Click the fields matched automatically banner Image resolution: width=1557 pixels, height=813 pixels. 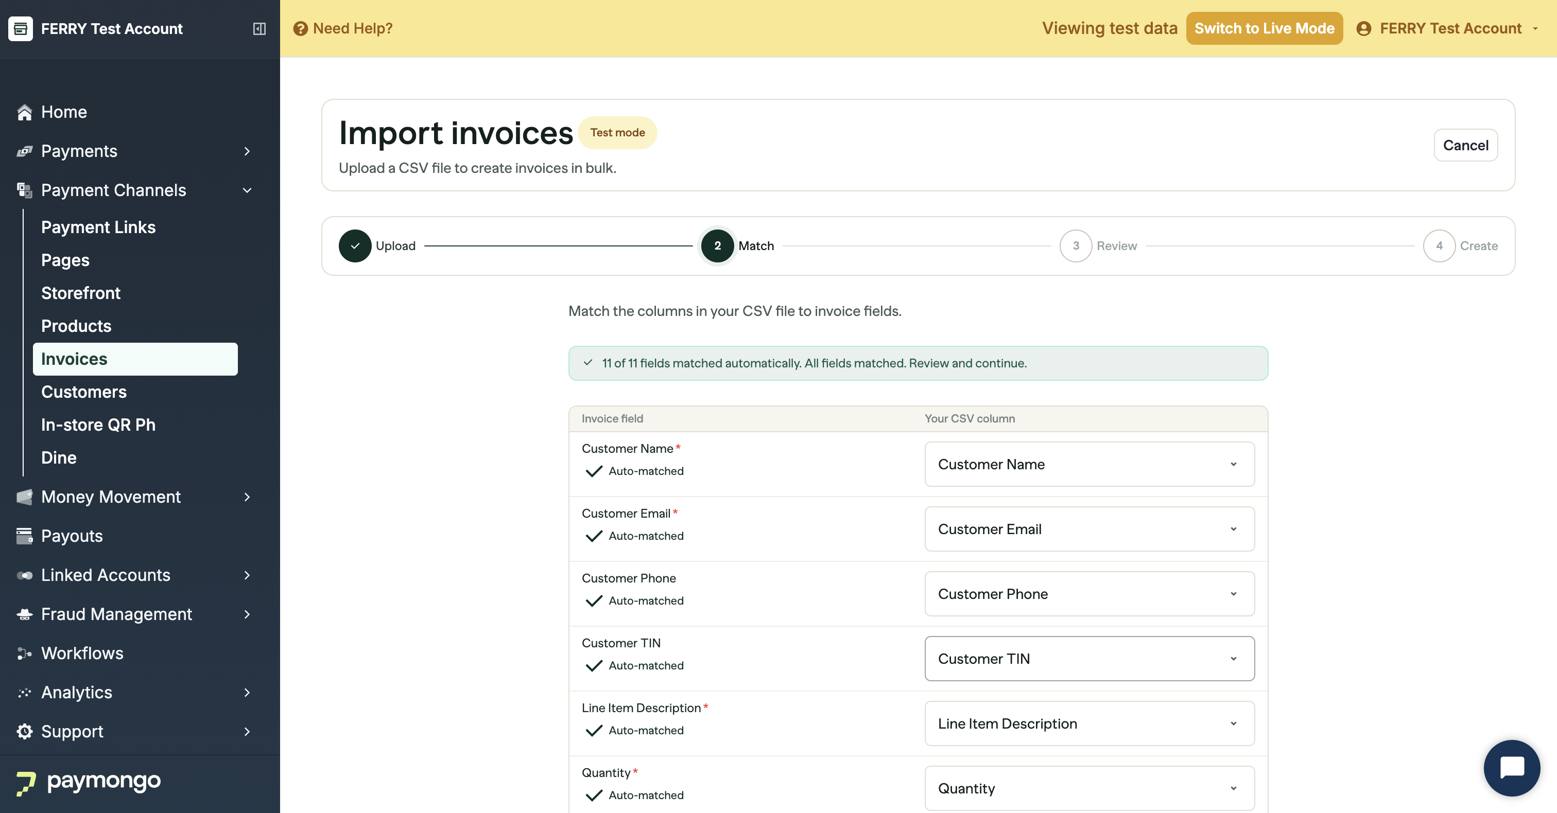click(x=918, y=363)
